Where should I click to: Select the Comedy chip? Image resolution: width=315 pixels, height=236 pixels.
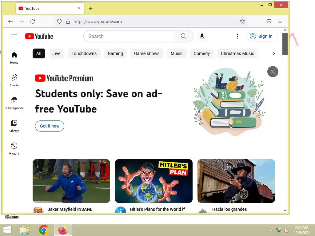[202, 53]
